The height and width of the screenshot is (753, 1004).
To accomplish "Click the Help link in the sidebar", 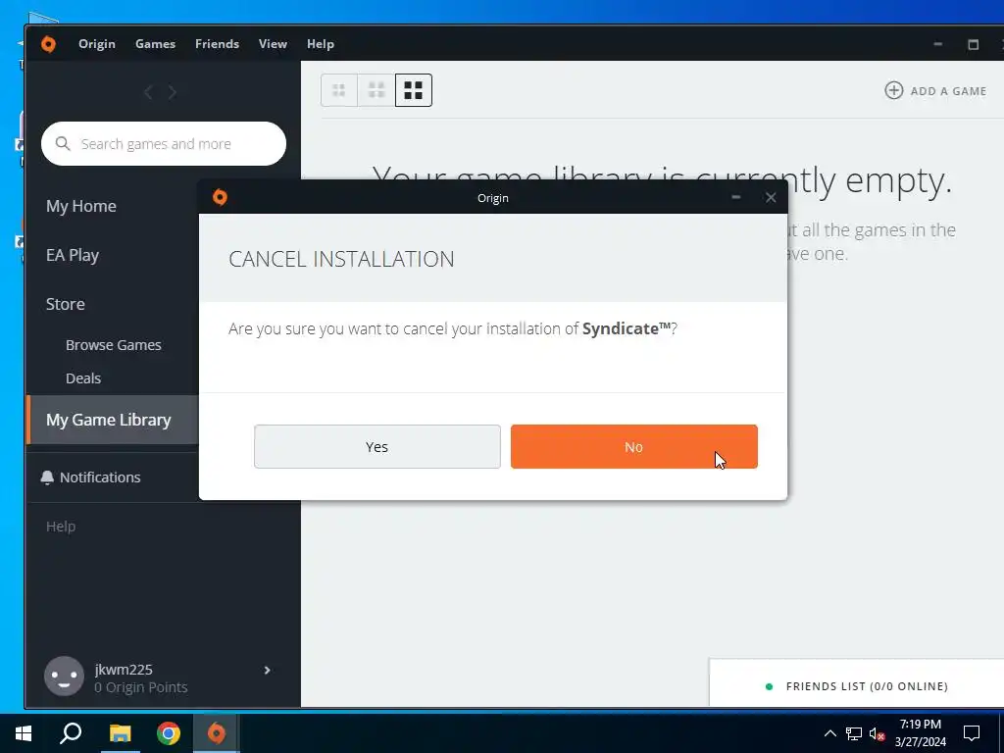I will (x=61, y=527).
